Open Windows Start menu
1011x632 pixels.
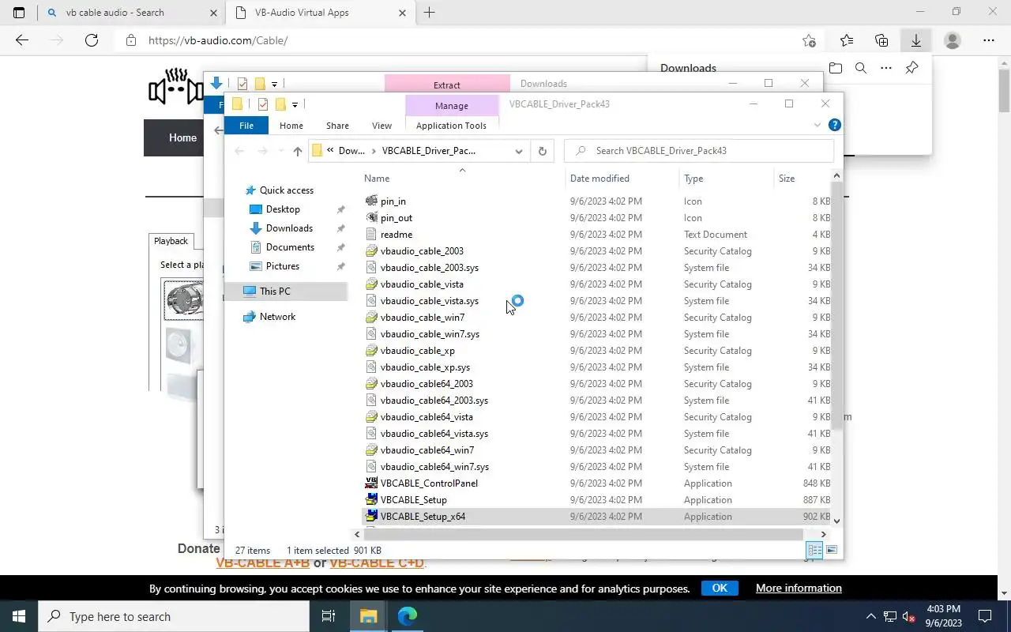(19, 616)
